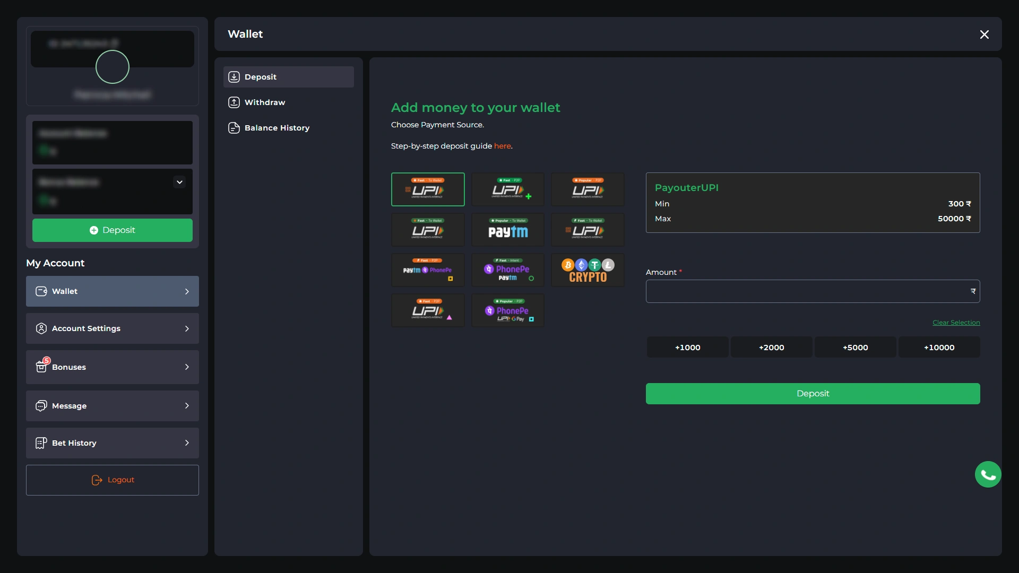Add +1000 to the amount
Screen dimensions: 1019x573
click(x=687, y=348)
